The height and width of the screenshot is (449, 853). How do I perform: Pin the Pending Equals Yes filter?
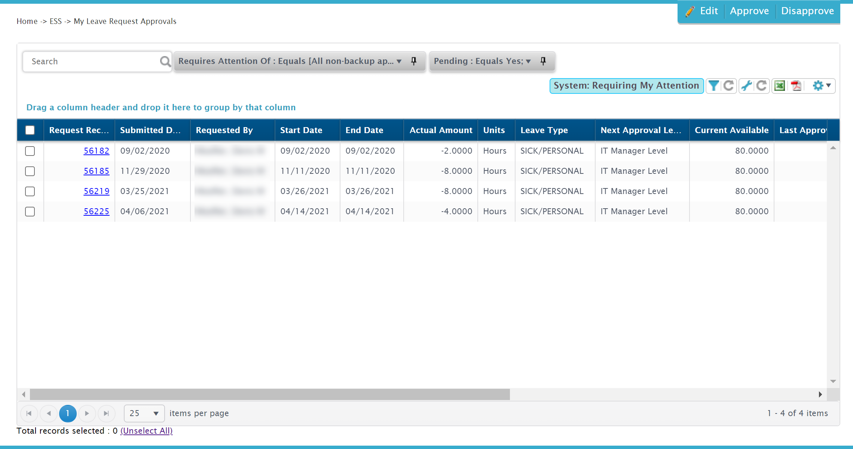[543, 61]
